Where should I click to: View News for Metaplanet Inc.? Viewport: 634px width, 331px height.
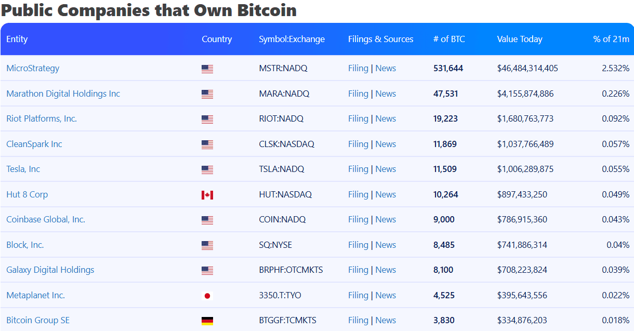pyautogui.click(x=386, y=295)
